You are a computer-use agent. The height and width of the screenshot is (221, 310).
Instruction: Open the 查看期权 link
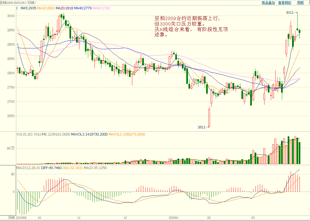click(x=285, y=3)
